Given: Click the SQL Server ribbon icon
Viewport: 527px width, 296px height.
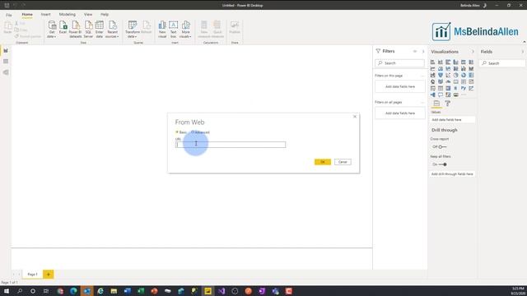Looking at the screenshot, I should point(88,30).
